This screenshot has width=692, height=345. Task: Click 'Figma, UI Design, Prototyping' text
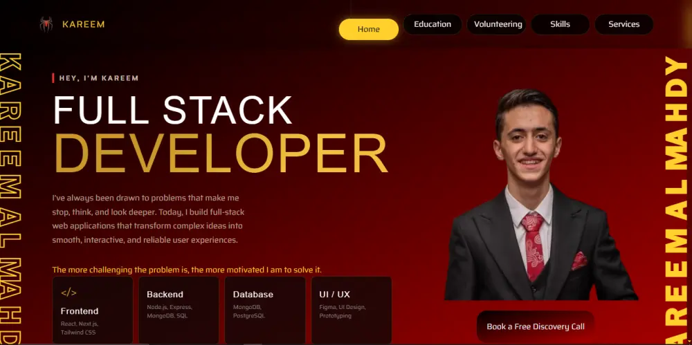343,312
